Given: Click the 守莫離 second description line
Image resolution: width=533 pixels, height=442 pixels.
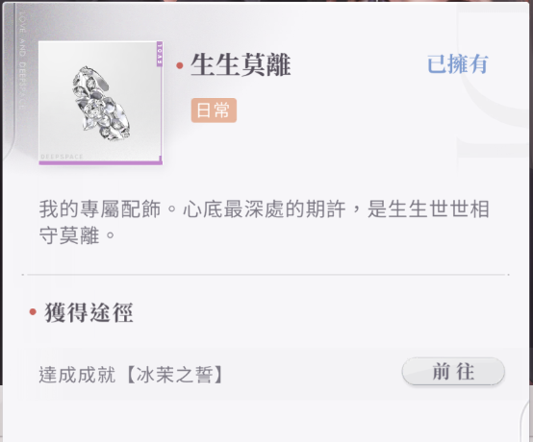Looking at the screenshot, I should click(77, 235).
